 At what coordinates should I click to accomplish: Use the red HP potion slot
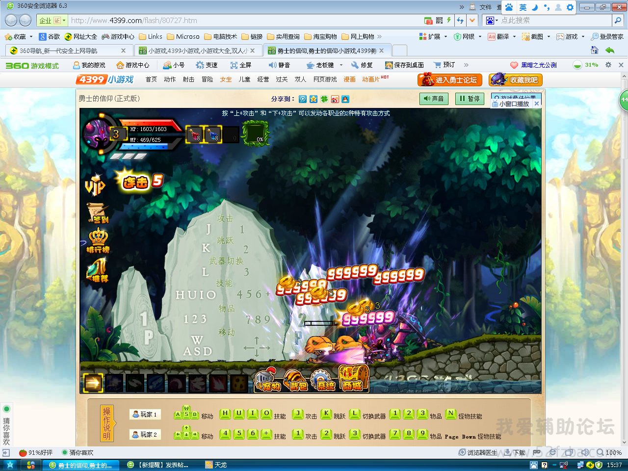pyautogui.click(x=194, y=134)
